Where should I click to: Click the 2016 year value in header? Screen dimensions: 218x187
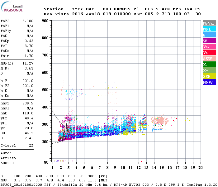pyautogui.click(x=78, y=14)
